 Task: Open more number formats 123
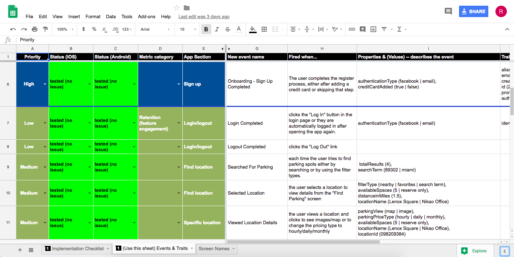127,29
